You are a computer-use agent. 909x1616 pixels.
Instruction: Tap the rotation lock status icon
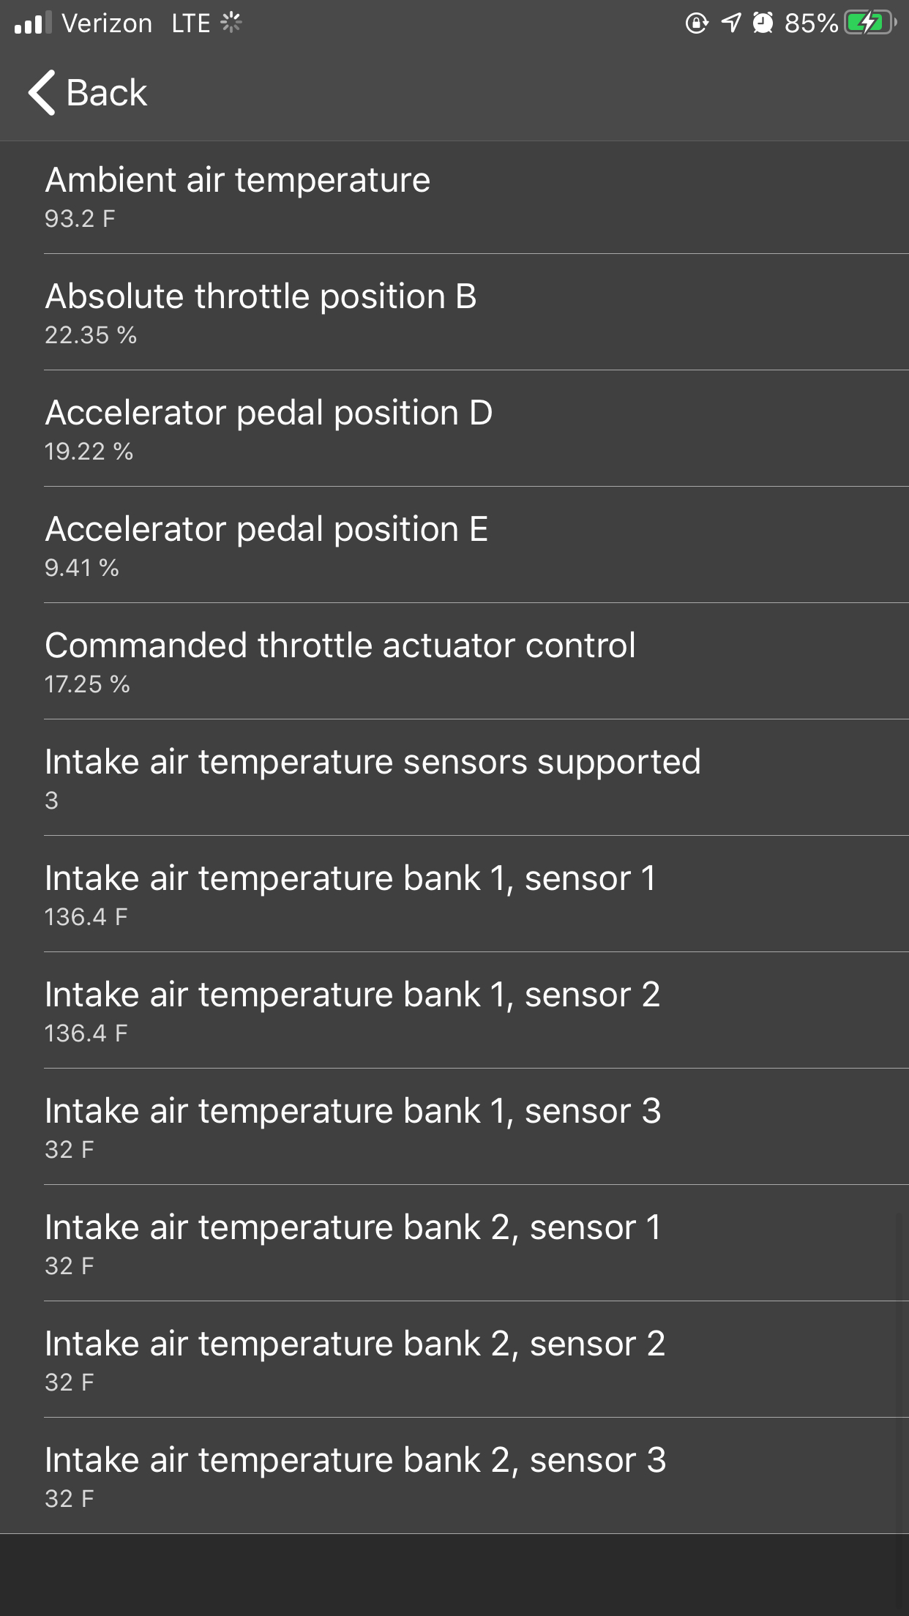click(696, 23)
